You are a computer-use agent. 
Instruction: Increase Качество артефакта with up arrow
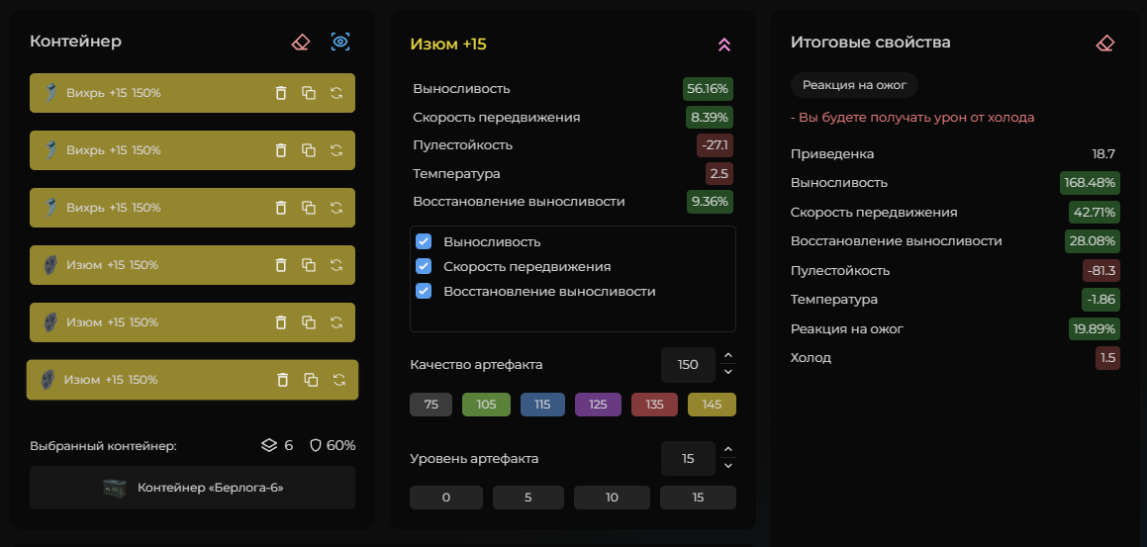(728, 356)
